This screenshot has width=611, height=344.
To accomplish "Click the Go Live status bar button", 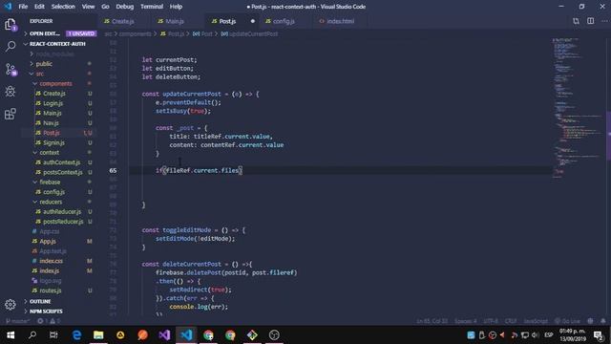I will (x=567, y=321).
